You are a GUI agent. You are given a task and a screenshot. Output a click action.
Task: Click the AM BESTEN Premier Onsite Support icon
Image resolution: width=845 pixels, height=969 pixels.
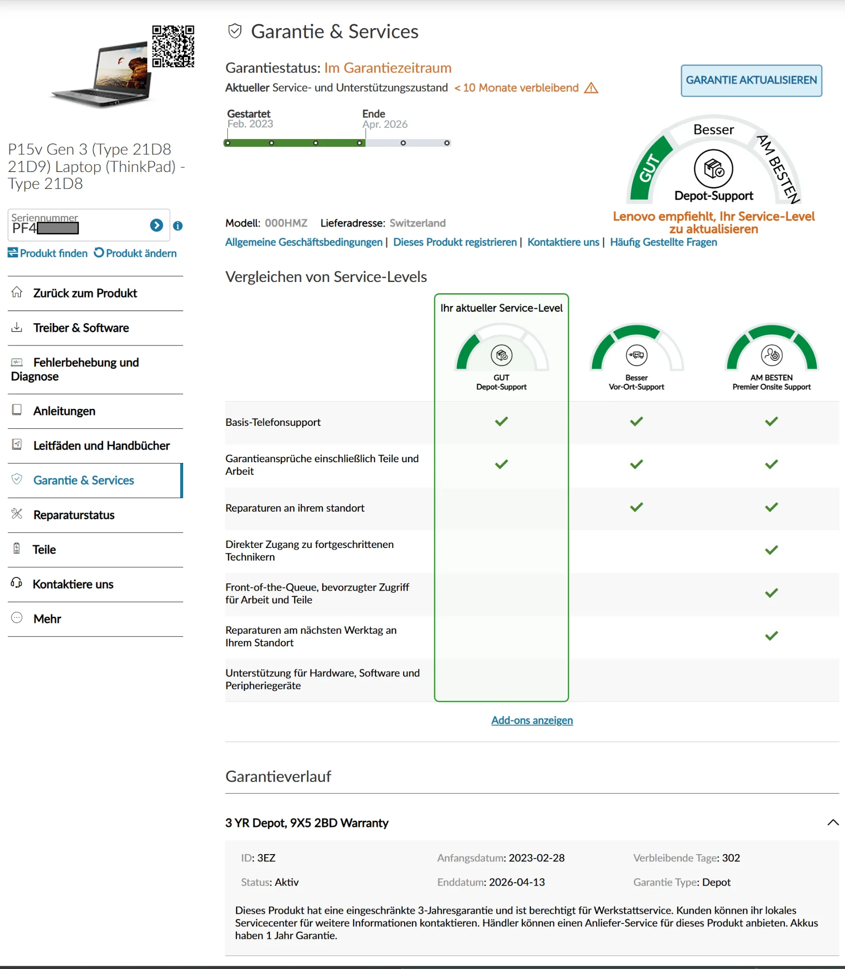coord(771,356)
